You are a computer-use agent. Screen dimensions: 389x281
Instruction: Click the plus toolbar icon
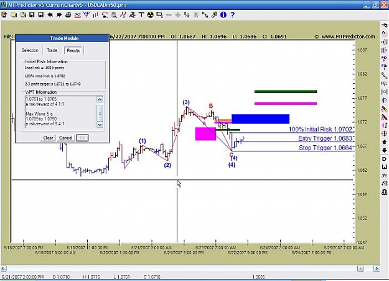click(177, 15)
